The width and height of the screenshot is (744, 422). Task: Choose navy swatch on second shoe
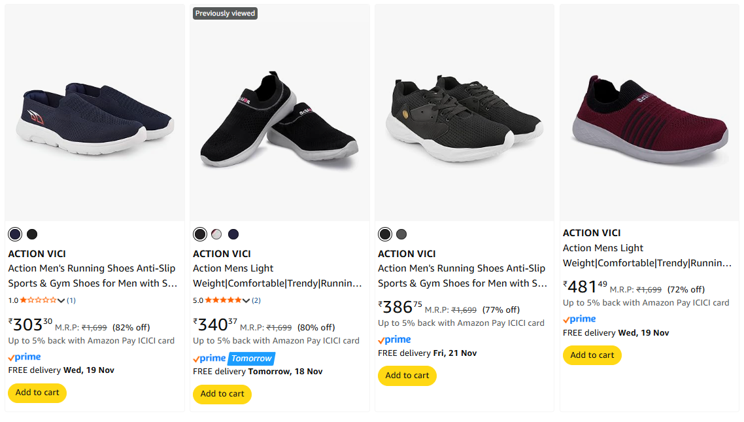pos(233,234)
